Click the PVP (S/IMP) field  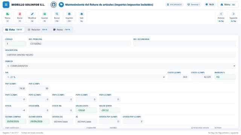tap(16, 88)
